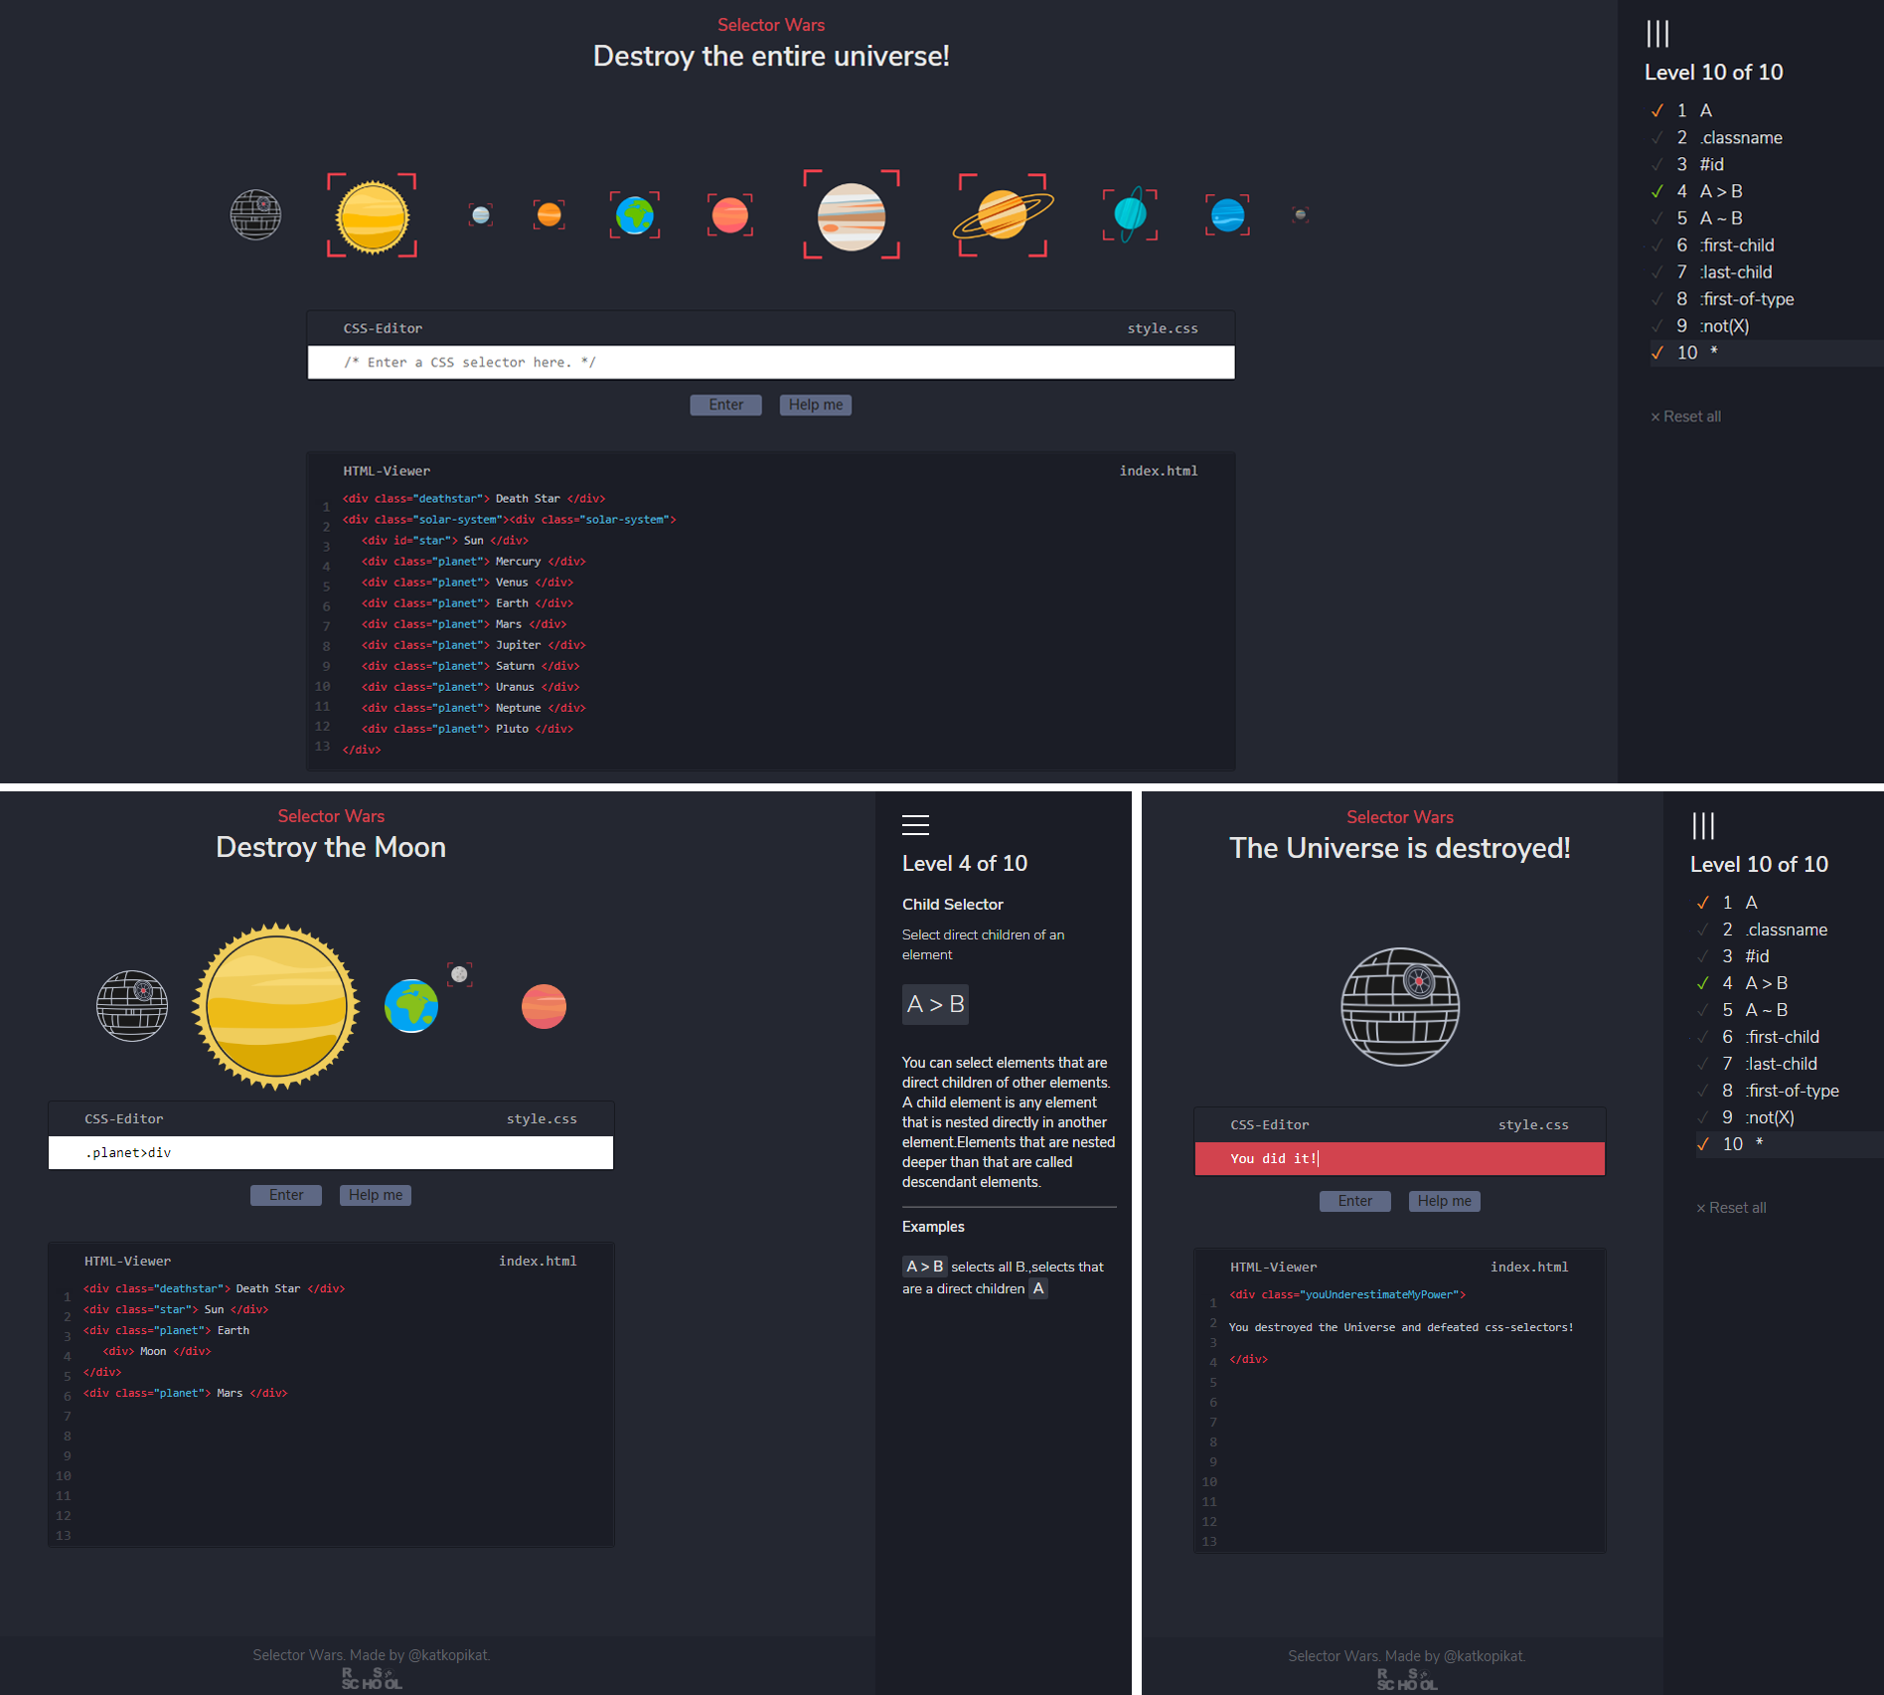Select the Jupiter planet icon

click(852, 216)
